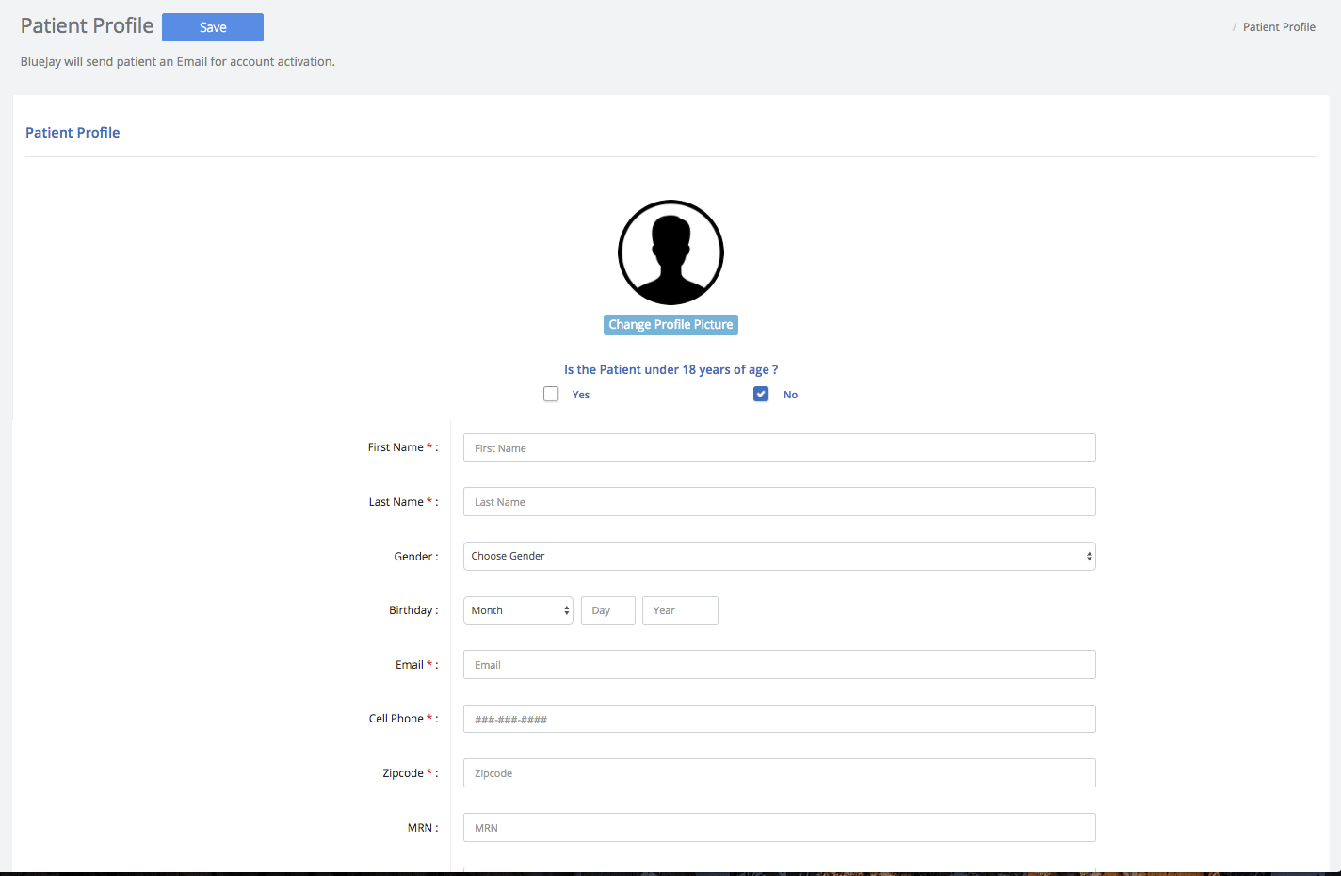Click the Yes label text

click(x=581, y=395)
